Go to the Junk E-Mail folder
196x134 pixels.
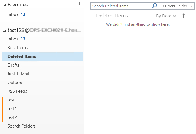(x=18, y=74)
